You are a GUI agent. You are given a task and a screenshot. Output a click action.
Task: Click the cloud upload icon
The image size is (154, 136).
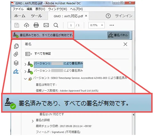coord(27,25)
